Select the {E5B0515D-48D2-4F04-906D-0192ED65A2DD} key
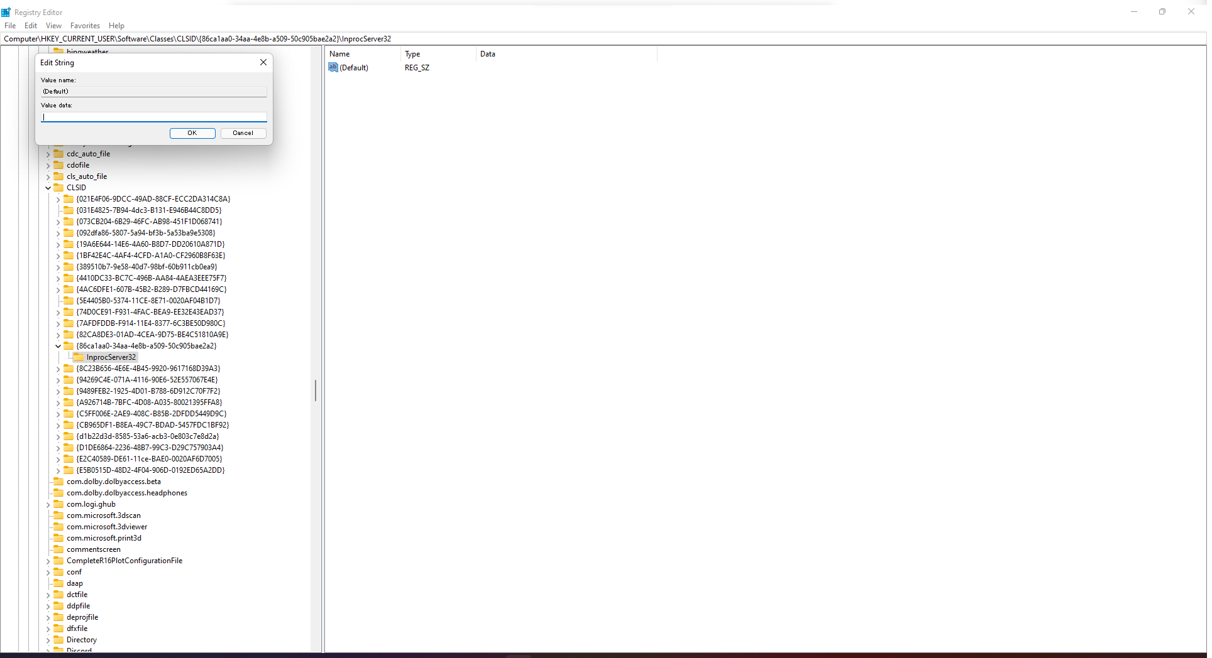The height and width of the screenshot is (658, 1212). coord(150,470)
